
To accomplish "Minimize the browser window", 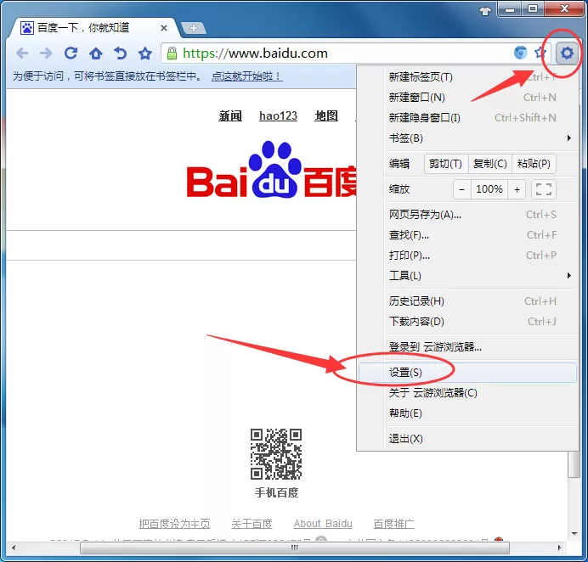I will click(510, 9).
